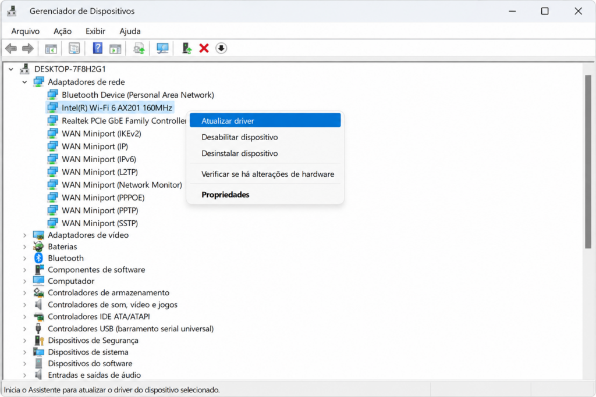
Task: Collapse the Adaptadores de rede chevron
Action: click(24, 82)
